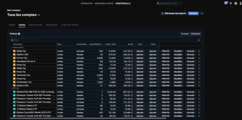Click the lightbulb icon in the header
This screenshot has height=120, width=242.
pos(231,3)
